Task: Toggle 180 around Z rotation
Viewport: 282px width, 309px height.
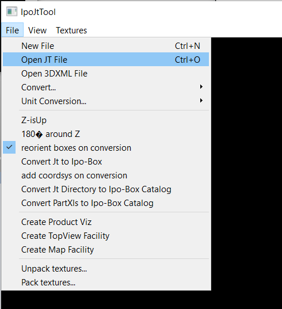Action: click(x=106, y=134)
